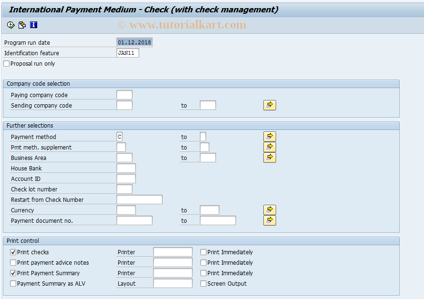
Task: Uncheck Print Payment Summary option
Action: point(13,273)
